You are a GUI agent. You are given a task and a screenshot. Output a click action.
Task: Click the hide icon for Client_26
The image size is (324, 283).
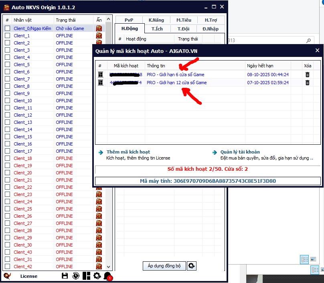[99, 216]
